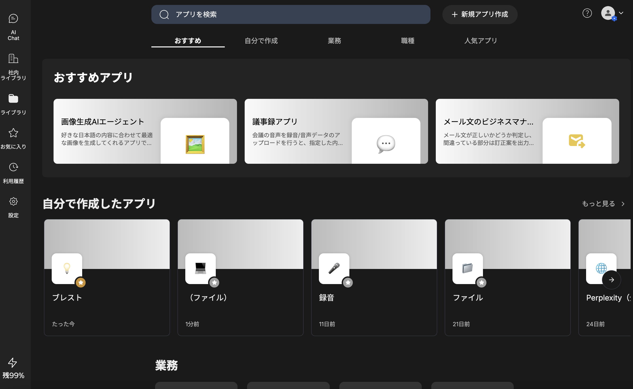Expand the user account dropdown chevron
This screenshot has width=633, height=389.
[x=621, y=13]
